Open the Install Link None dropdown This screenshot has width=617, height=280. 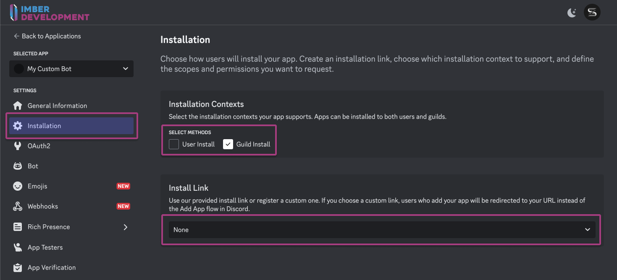pos(382,230)
